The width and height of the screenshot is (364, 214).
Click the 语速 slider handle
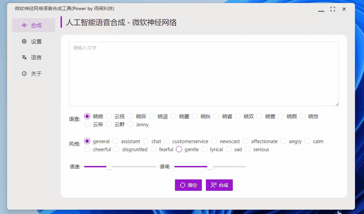(x=109, y=167)
